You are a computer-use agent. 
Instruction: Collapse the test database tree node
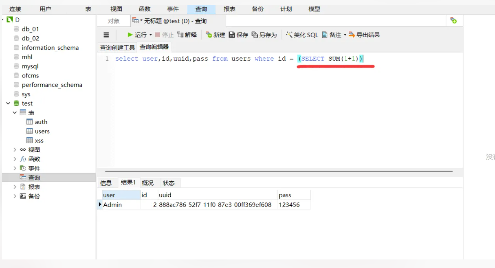tap(8, 103)
